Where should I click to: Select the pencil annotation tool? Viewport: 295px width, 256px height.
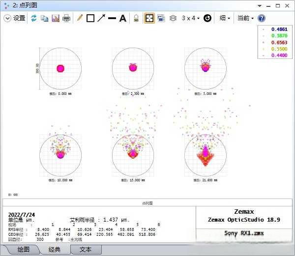[x=80, y=18]
